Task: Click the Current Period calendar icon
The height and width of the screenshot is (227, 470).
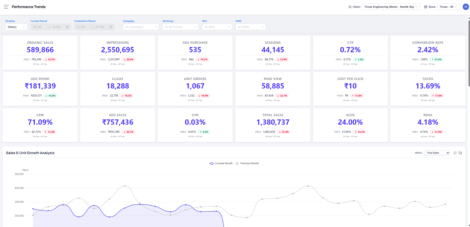Action: (67, 27)
